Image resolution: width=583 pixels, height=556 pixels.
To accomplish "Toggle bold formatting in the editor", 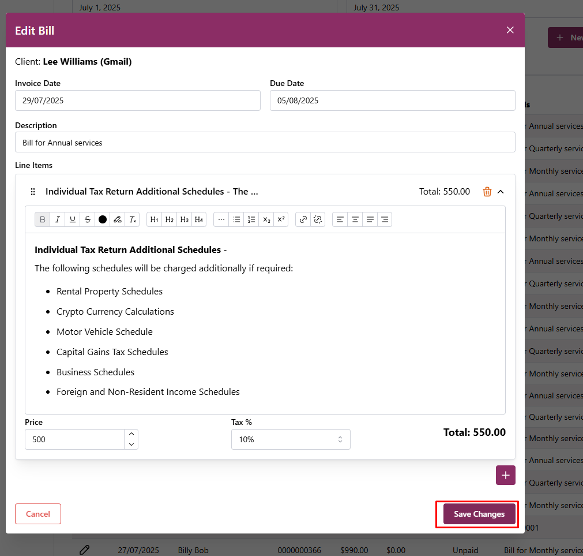I will click(42, 219).
